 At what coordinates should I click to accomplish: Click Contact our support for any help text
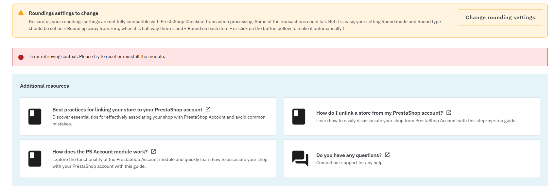(349, 163)
